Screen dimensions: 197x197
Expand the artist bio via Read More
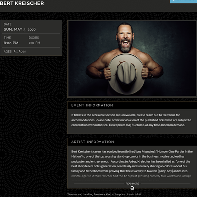(132, 184)
